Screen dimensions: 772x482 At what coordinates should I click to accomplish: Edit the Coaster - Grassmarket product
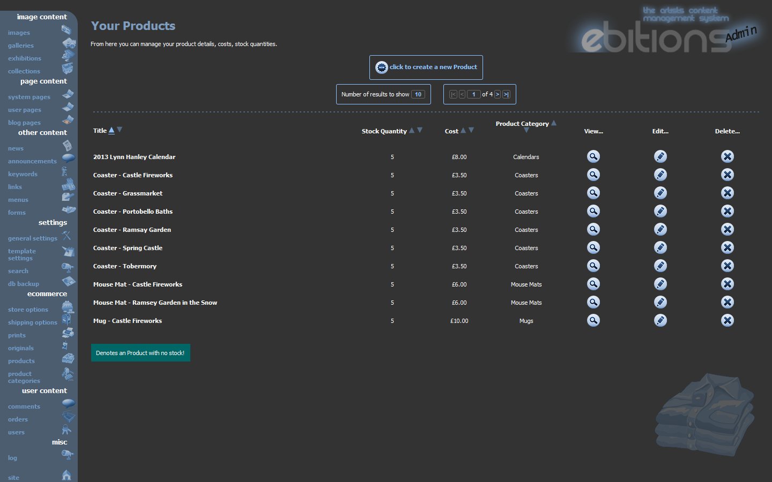tap(660, 193)
